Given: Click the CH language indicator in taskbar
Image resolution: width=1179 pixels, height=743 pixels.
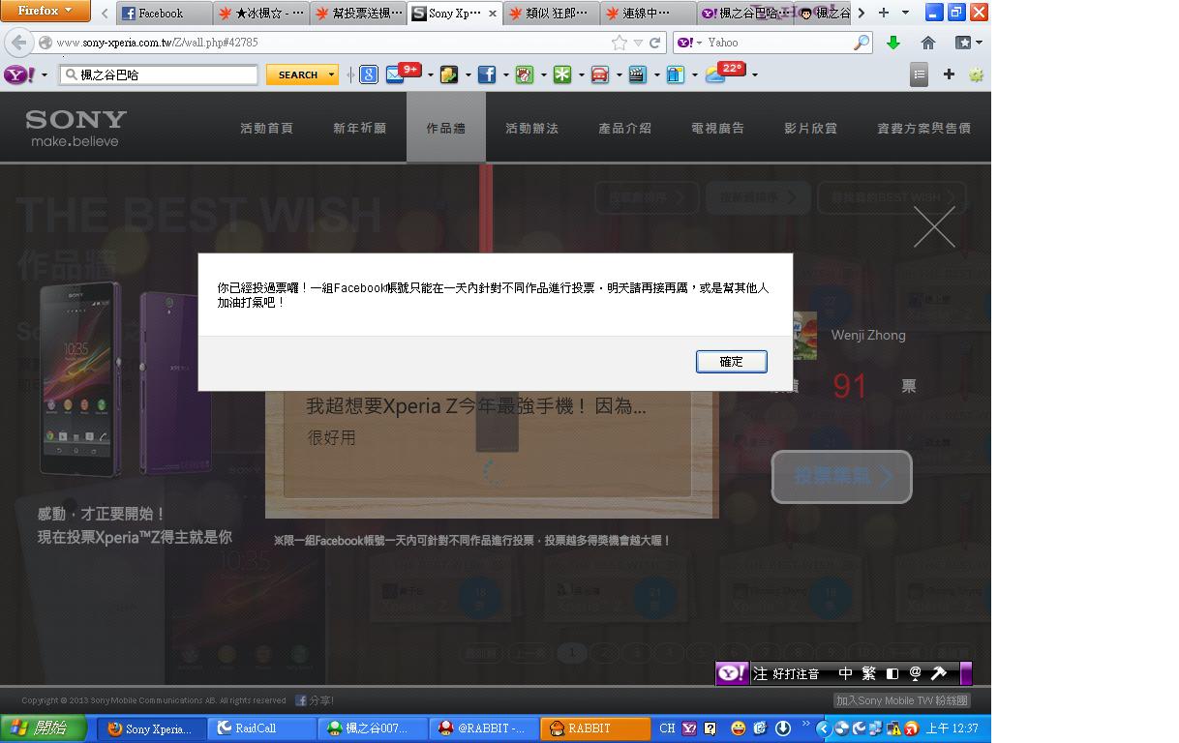Looking at the screenshot, I should pos(667,728).
